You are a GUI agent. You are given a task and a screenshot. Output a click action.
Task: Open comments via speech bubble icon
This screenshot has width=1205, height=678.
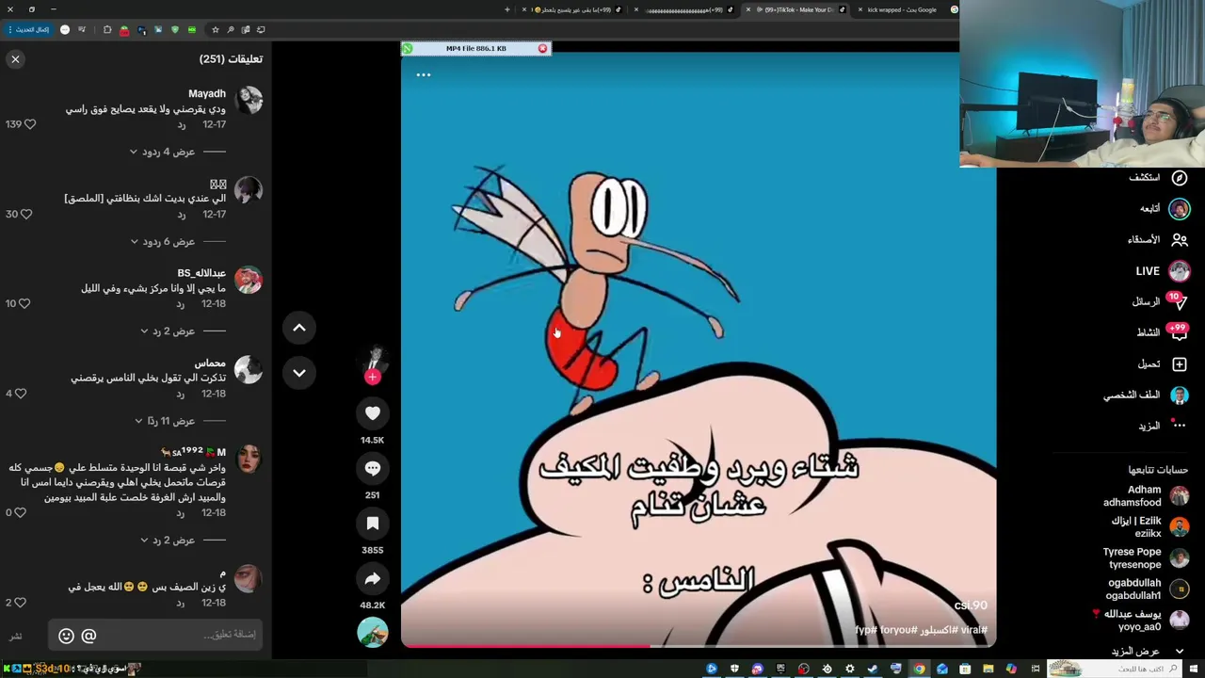tap(373, 468)
